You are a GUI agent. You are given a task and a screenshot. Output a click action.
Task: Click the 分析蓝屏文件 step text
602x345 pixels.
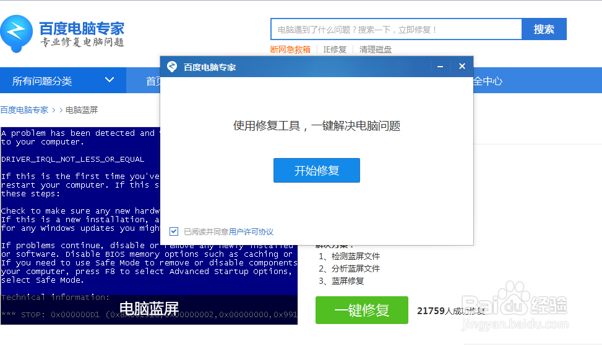[x=356, y=268]
